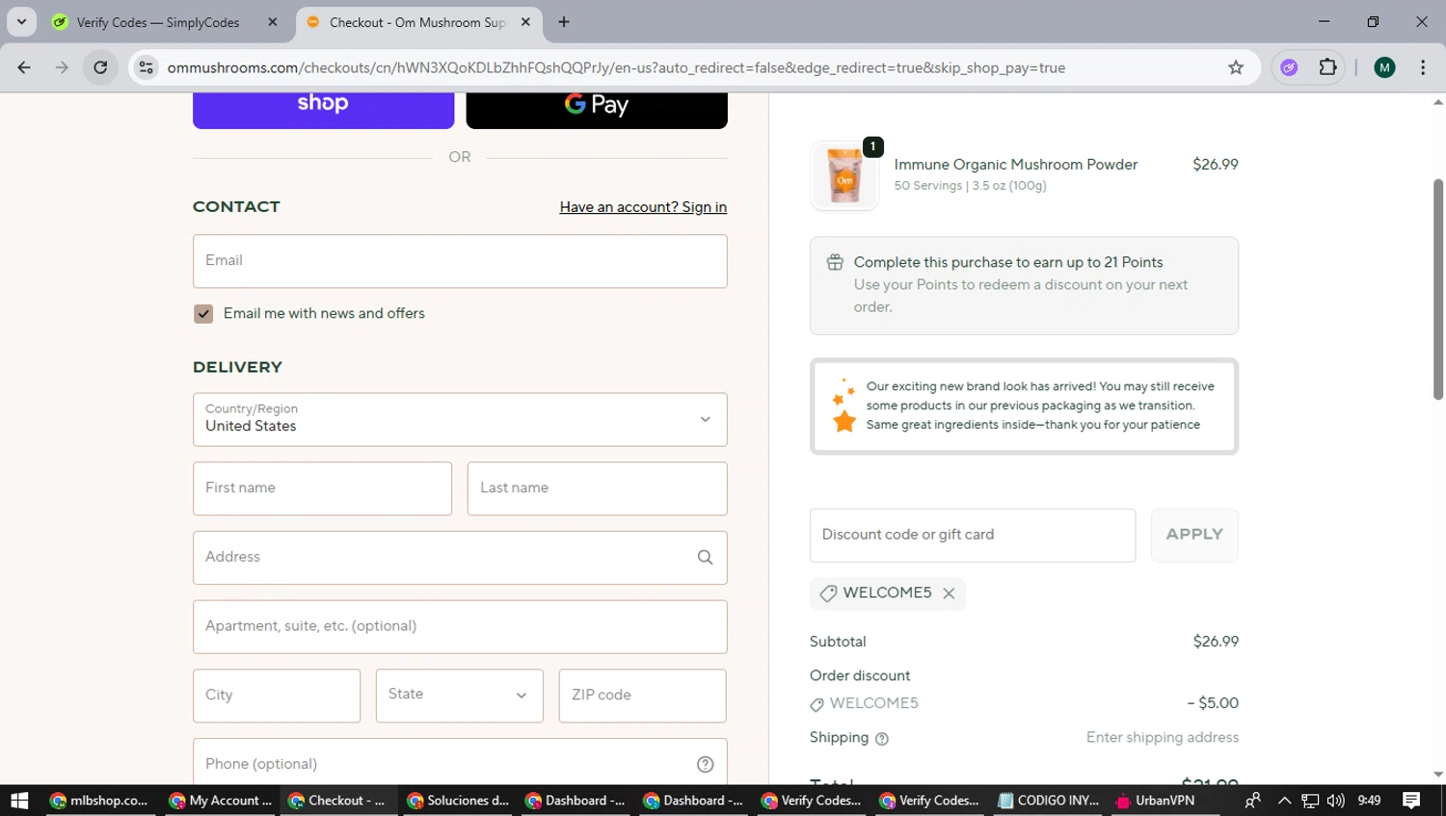Open the Chrome profile M avatar
The image size is (1446, 816).
coord(1384,67)
